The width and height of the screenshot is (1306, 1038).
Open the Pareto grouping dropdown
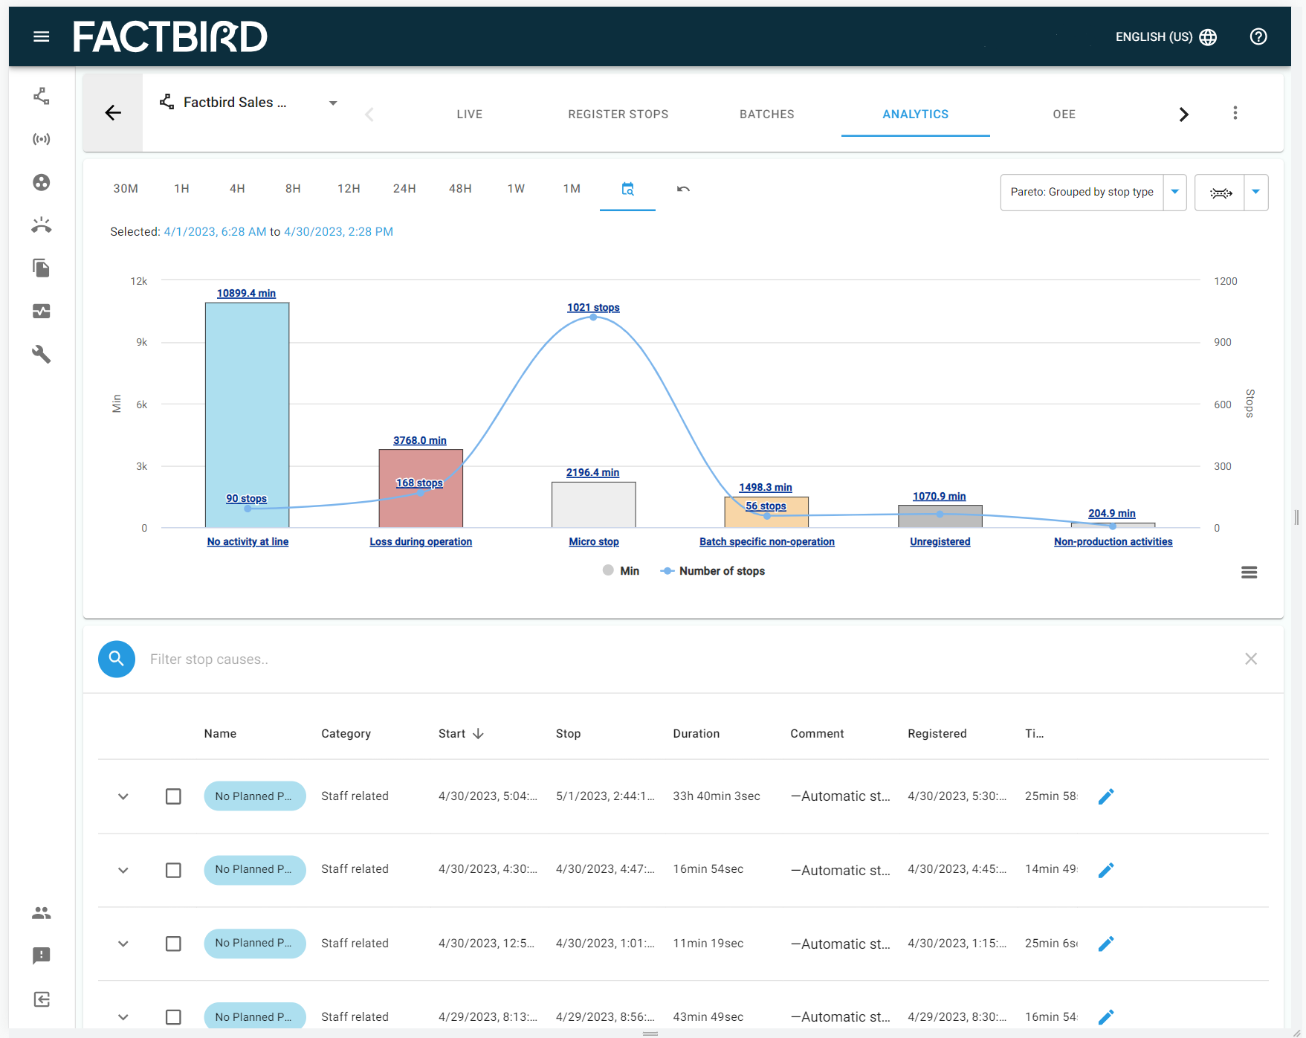pos(1174,192)
